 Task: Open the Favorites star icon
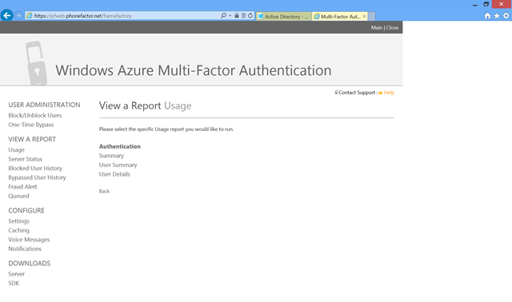point(497,16)
